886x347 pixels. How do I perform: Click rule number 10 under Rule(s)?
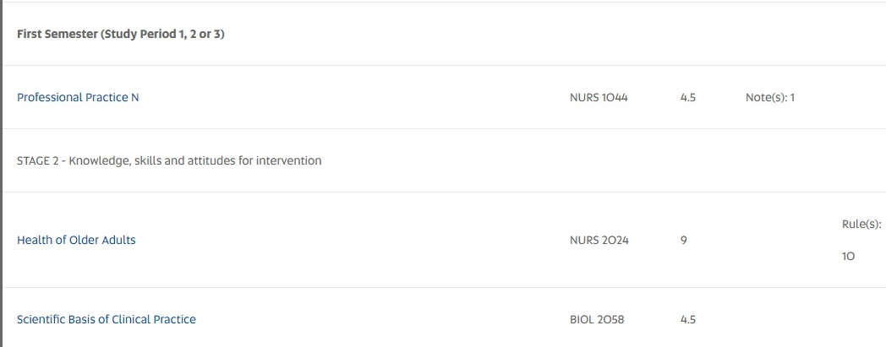848,255
